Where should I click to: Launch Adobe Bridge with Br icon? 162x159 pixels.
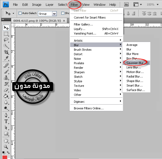point(126,5)
